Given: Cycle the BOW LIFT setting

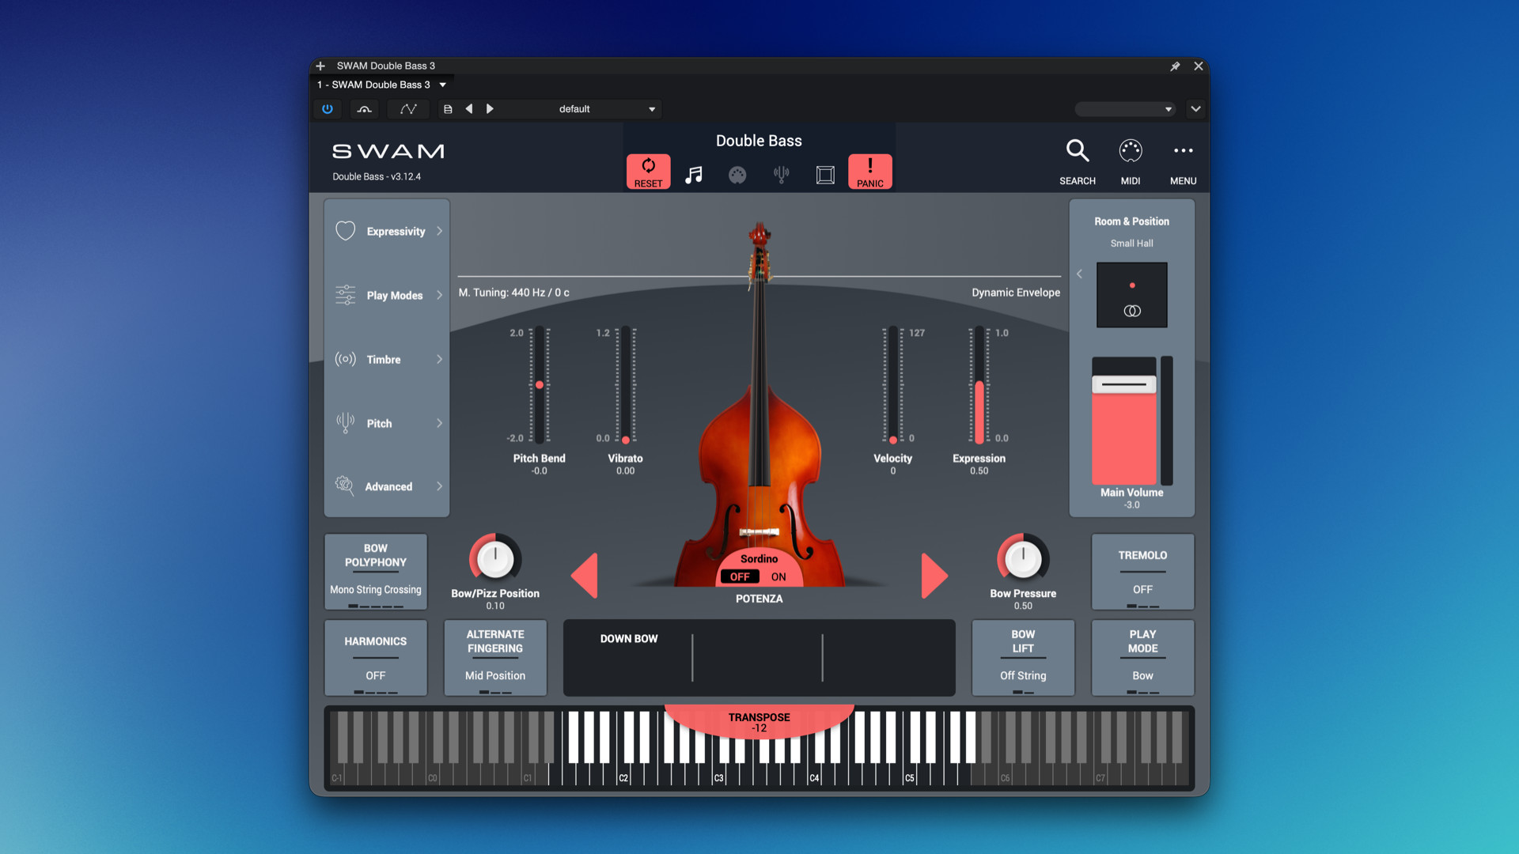Looking at the screenshot, I should click(x=1023, y=658).
